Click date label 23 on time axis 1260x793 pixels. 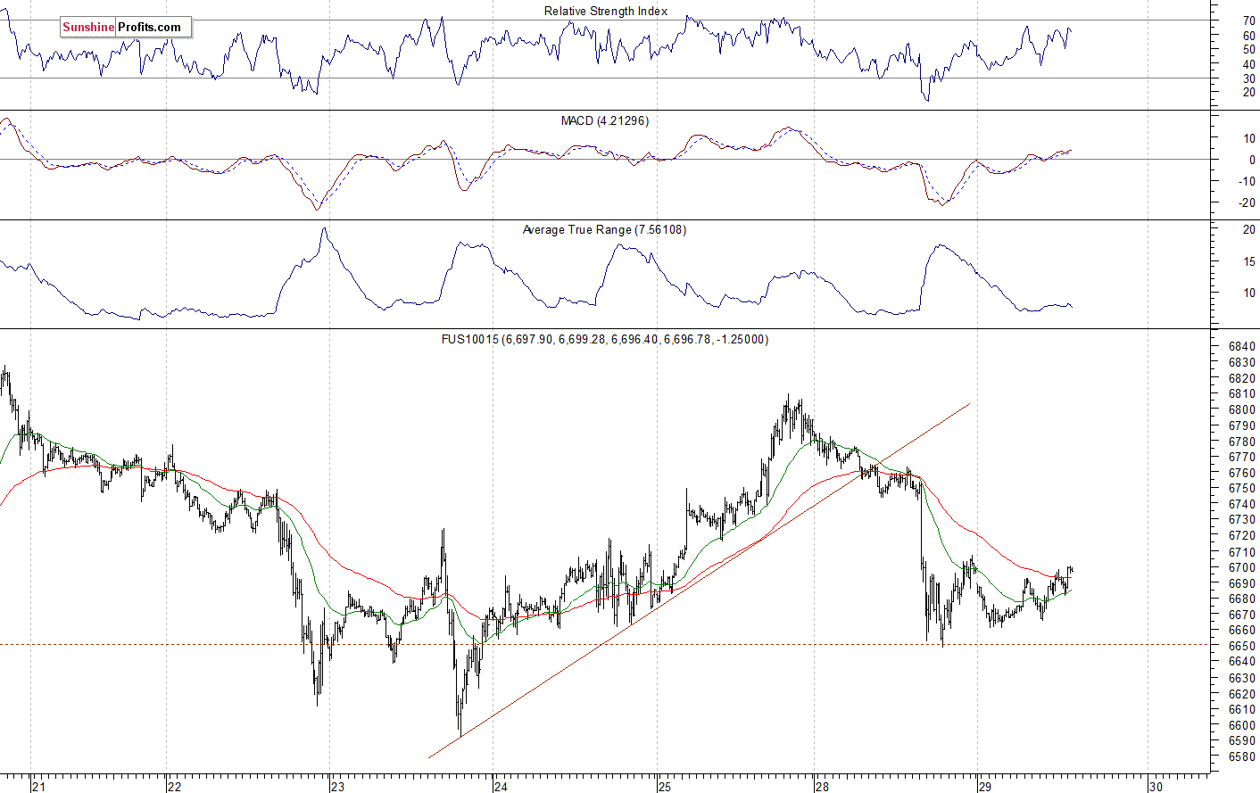[x=337, y=786]
